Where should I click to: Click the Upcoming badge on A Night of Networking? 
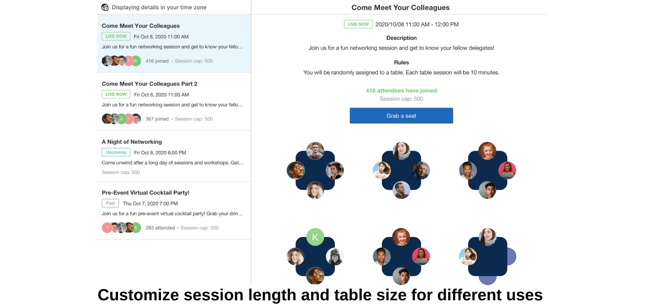click(x=116, y=152)
